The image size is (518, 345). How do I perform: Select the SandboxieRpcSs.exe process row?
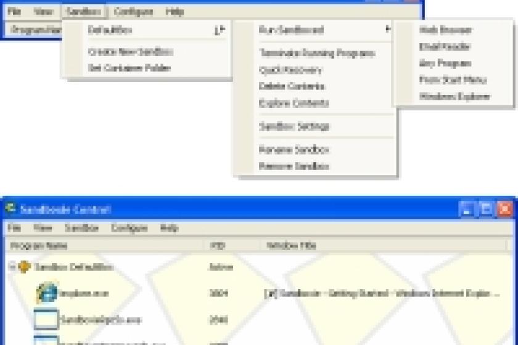(259, 320)
